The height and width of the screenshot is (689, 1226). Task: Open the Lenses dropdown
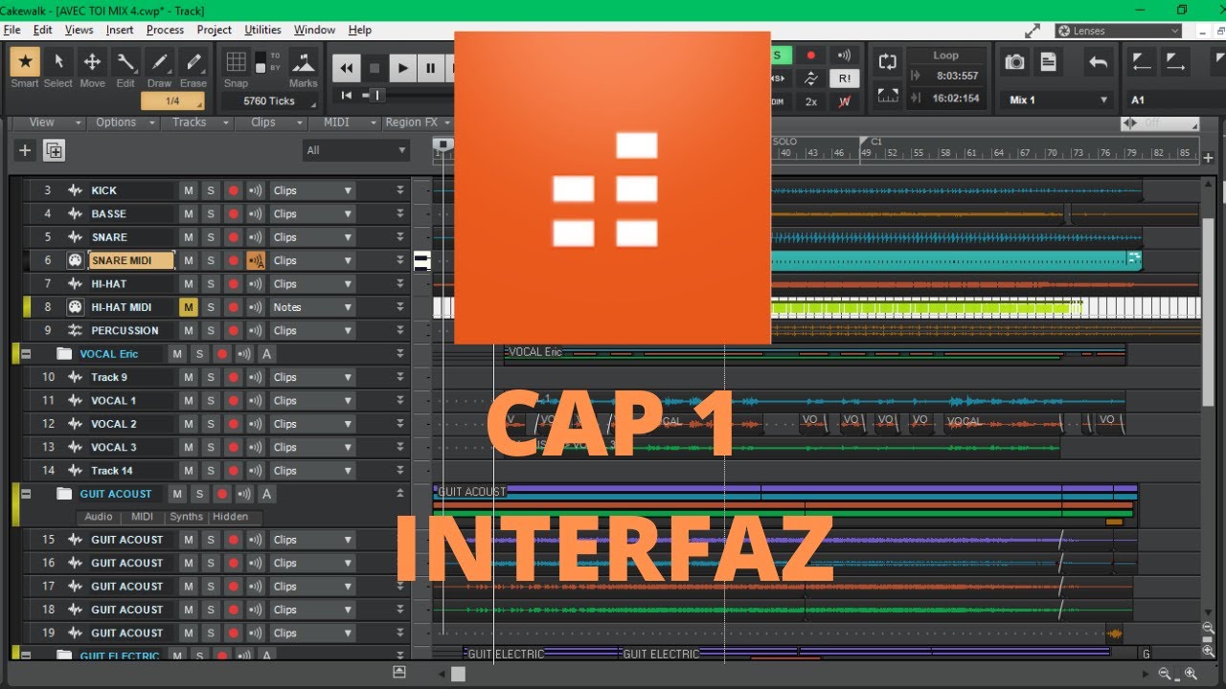1118,31
